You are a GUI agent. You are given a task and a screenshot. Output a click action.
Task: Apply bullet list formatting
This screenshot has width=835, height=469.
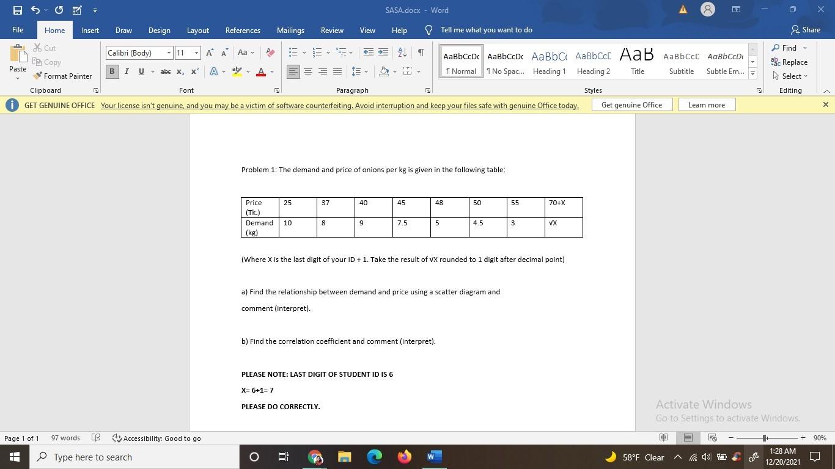click(292, 53)
